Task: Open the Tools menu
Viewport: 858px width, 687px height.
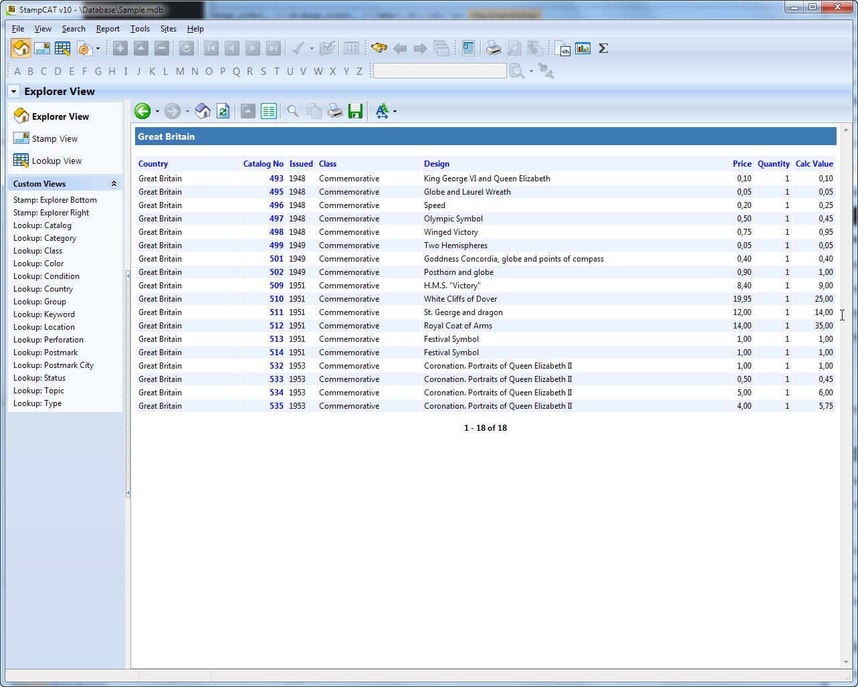Action: pos(140,29)
